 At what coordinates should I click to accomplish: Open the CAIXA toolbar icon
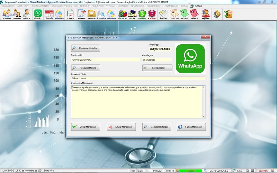132,14
